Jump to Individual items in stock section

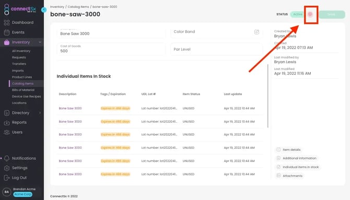[301, 167]
